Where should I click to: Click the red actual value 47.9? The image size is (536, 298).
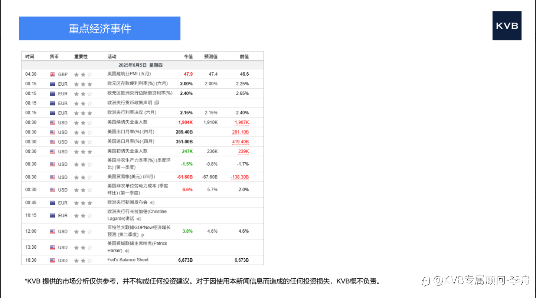[x=188, y=74]
